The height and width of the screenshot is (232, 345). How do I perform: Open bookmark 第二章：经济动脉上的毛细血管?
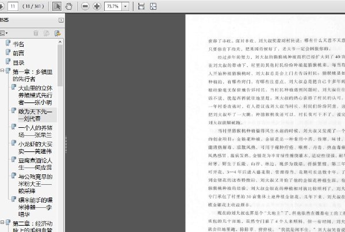(x=33, y=226)
